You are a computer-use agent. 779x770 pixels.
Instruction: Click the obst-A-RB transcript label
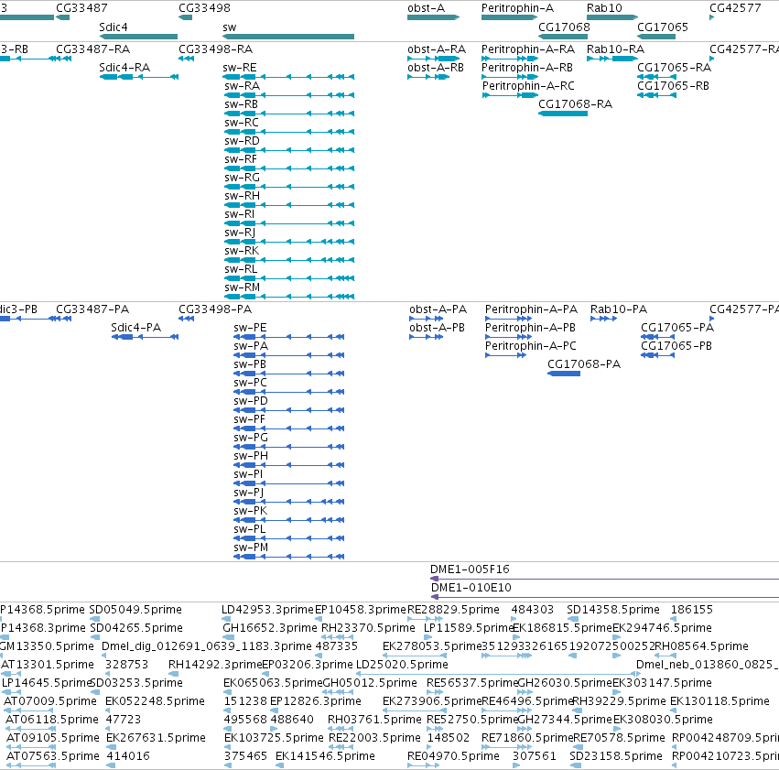pyautogui.click(x=436, y=68)
